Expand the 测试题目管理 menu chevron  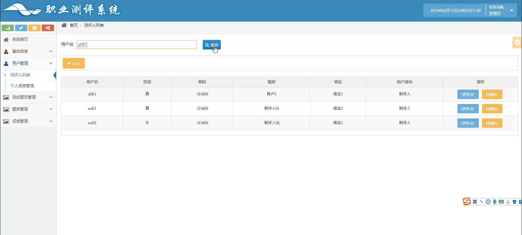(51, 97)
